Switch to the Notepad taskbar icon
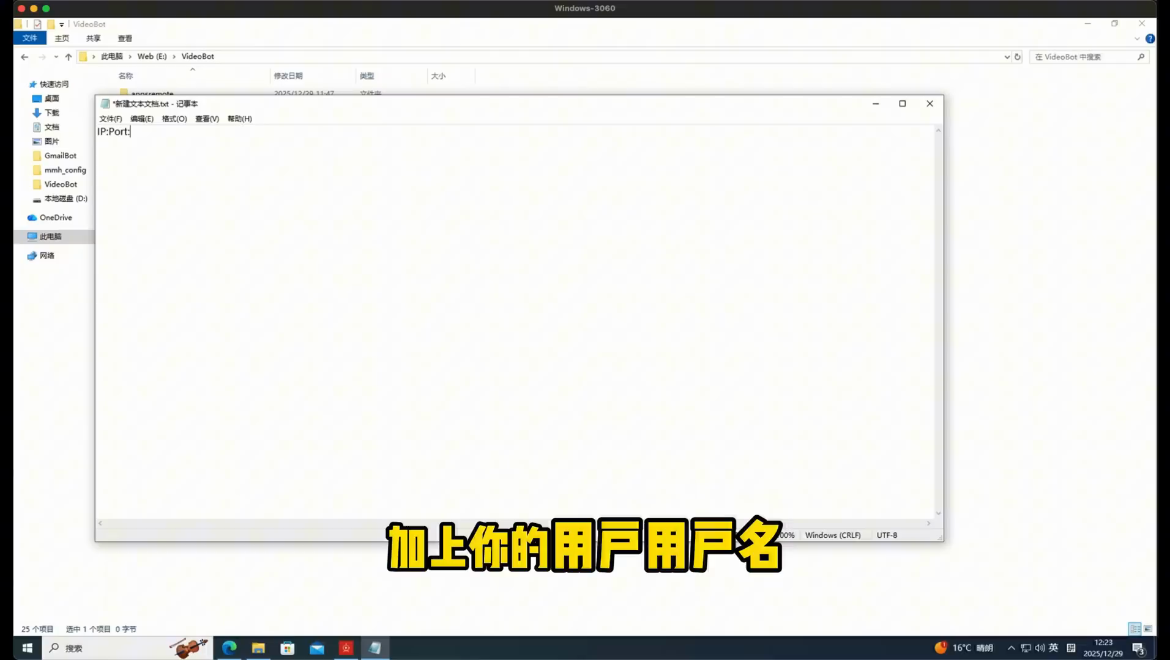 point(375,648)
